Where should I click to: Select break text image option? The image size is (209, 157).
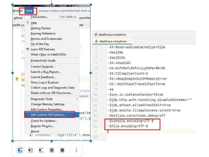coord(41,150)
